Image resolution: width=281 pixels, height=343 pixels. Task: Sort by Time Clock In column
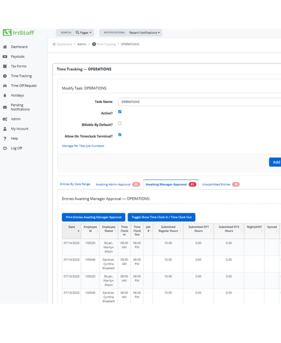(x=124, y=231)
